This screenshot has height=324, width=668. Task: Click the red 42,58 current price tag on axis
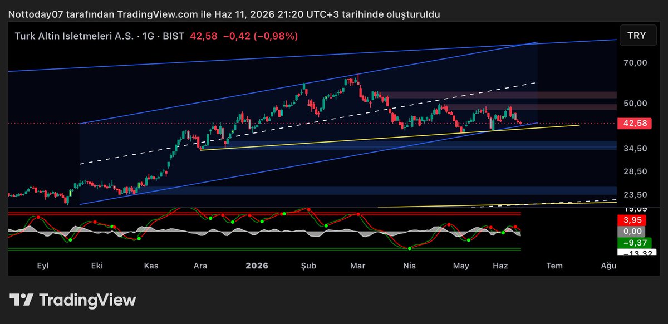click(x=635, y=124)
